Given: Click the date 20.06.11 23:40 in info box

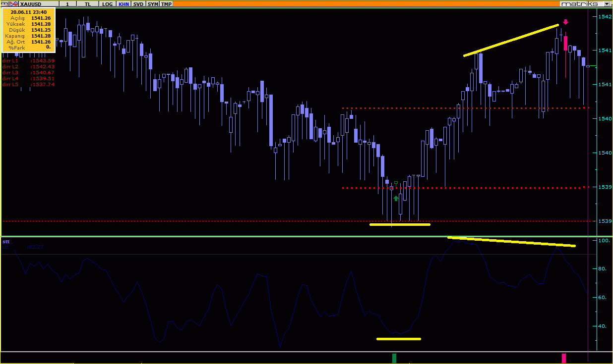Looking at the screenshot, I should click(29, 12).
